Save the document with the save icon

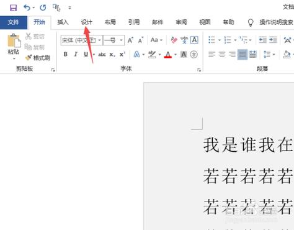click(x=14, y=8)
